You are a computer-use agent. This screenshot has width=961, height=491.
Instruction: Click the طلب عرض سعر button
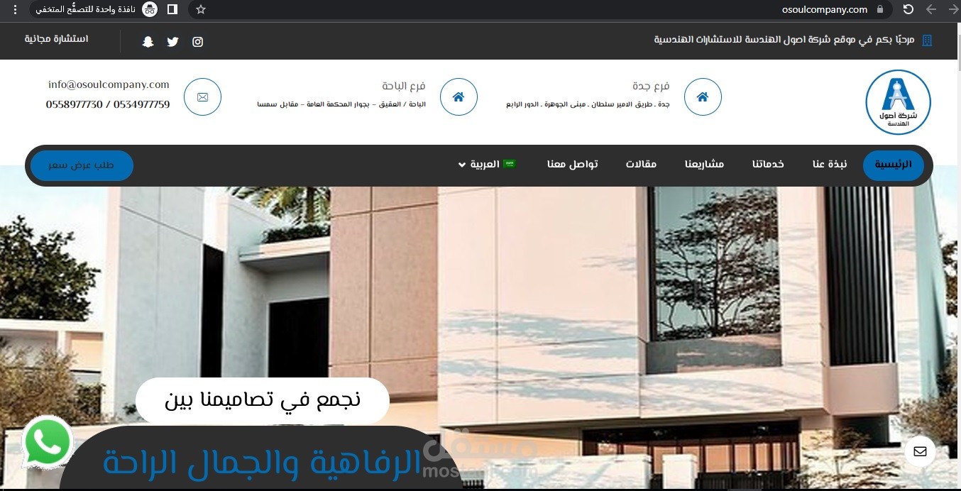pos(82,165)
